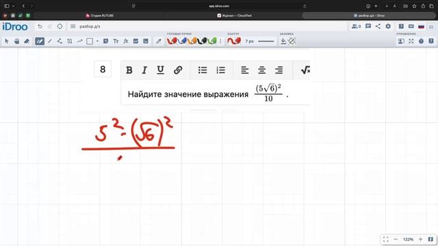
Task: Select the graph chart tool
Action: pyautogui.click(x=136, y=41)
